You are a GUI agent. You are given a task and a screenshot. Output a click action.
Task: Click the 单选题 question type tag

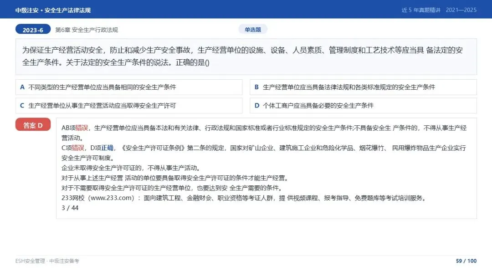pos(252,30)
